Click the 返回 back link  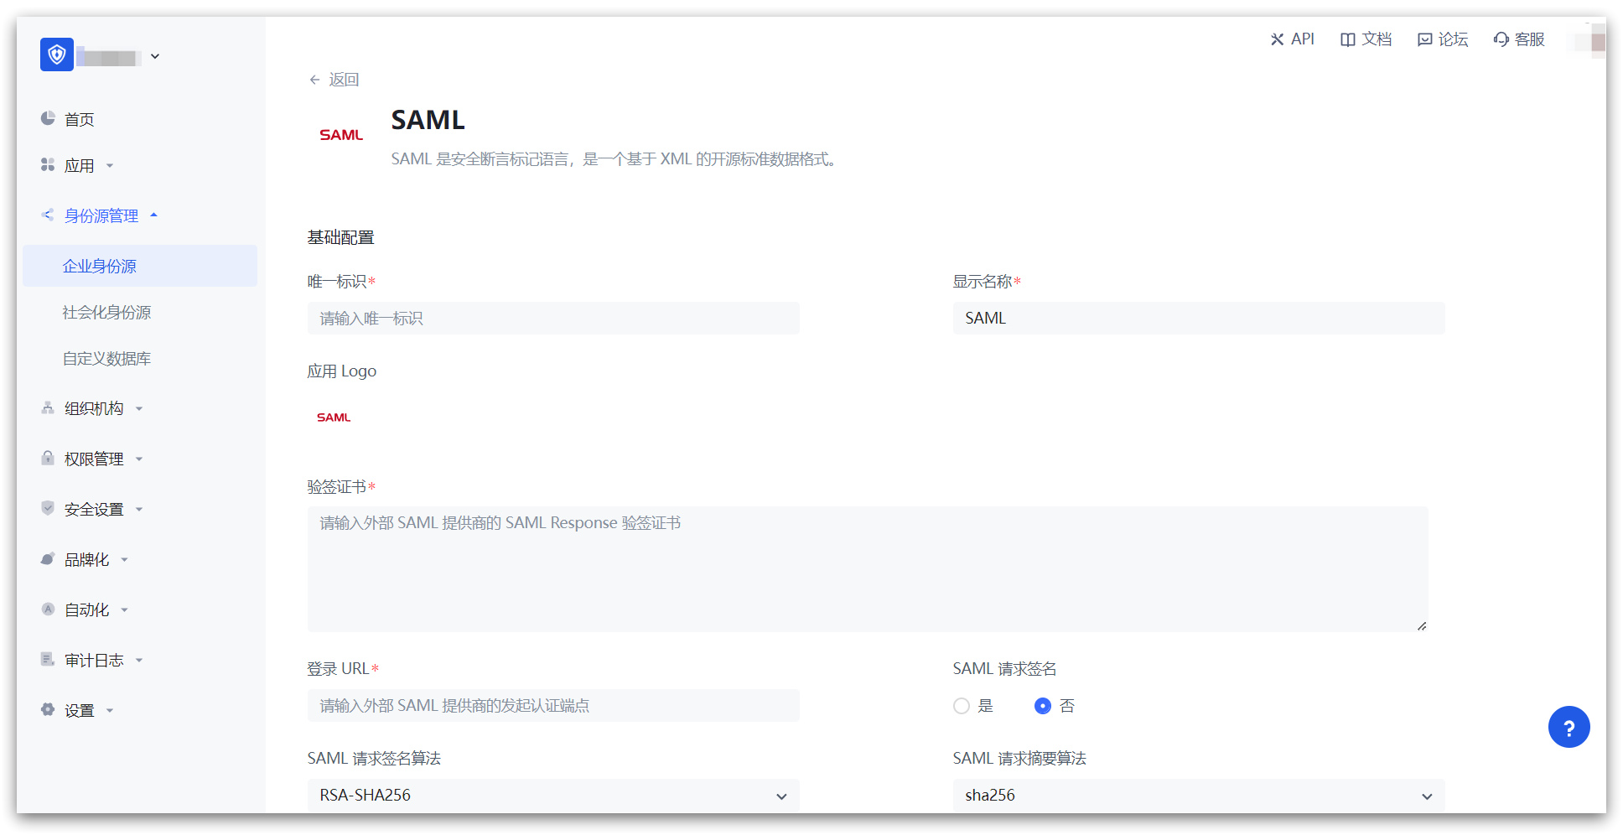[x=334, y=79]
